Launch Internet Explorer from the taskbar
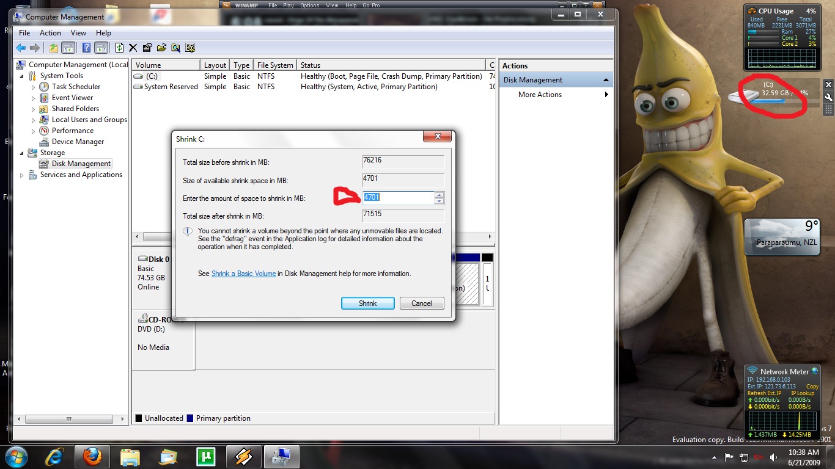 tap(54, 457)
